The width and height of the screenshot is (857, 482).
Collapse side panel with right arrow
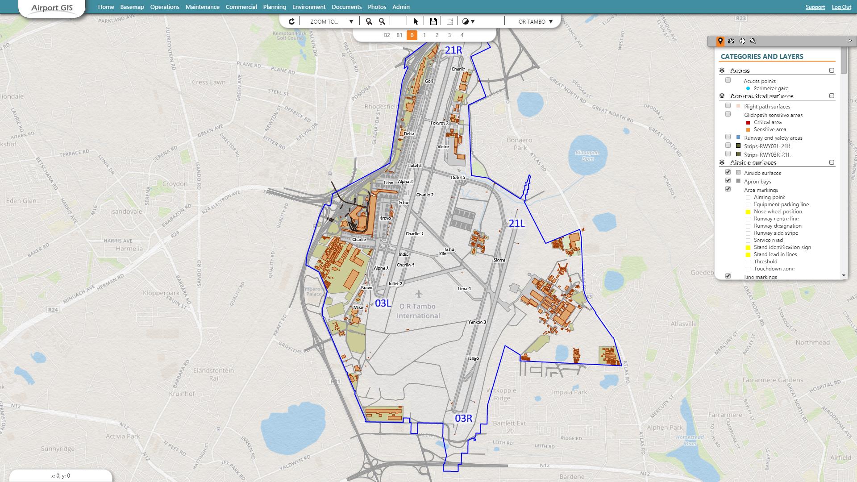pyautogui.click(x=849, y=41)
